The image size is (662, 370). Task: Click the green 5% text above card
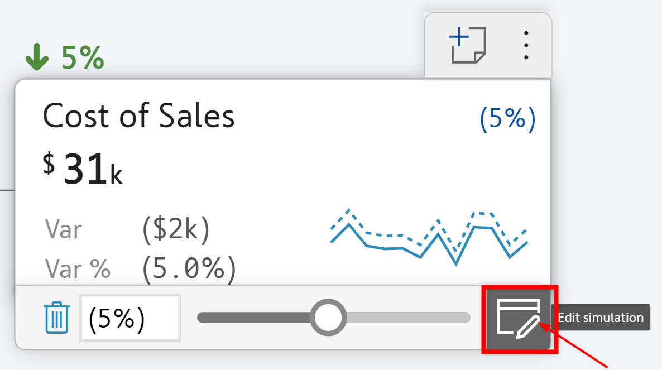point(83,57)
